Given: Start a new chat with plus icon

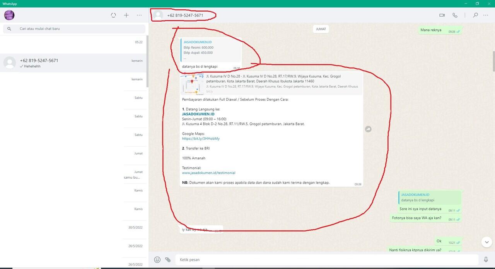Looking at the screenshot, I should pos(126,15).
